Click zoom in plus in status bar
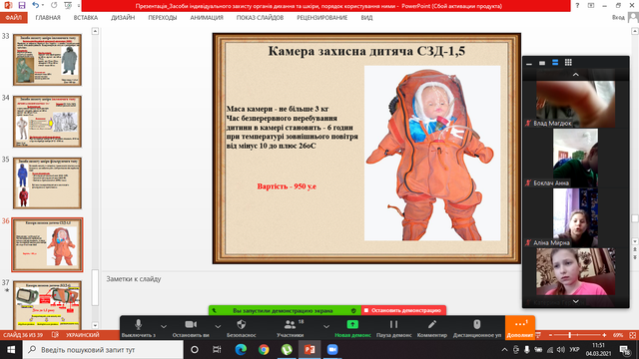This screenshot has width=639, height=359. point(604,335)
